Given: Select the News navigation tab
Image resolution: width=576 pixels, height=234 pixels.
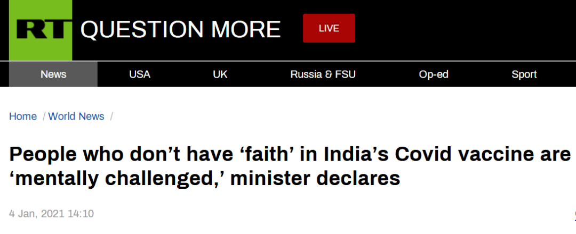Looking at the screenshot, I should coord(53,74).
